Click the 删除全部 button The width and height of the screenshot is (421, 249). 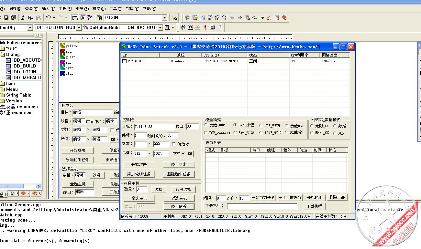click(337, 197)
